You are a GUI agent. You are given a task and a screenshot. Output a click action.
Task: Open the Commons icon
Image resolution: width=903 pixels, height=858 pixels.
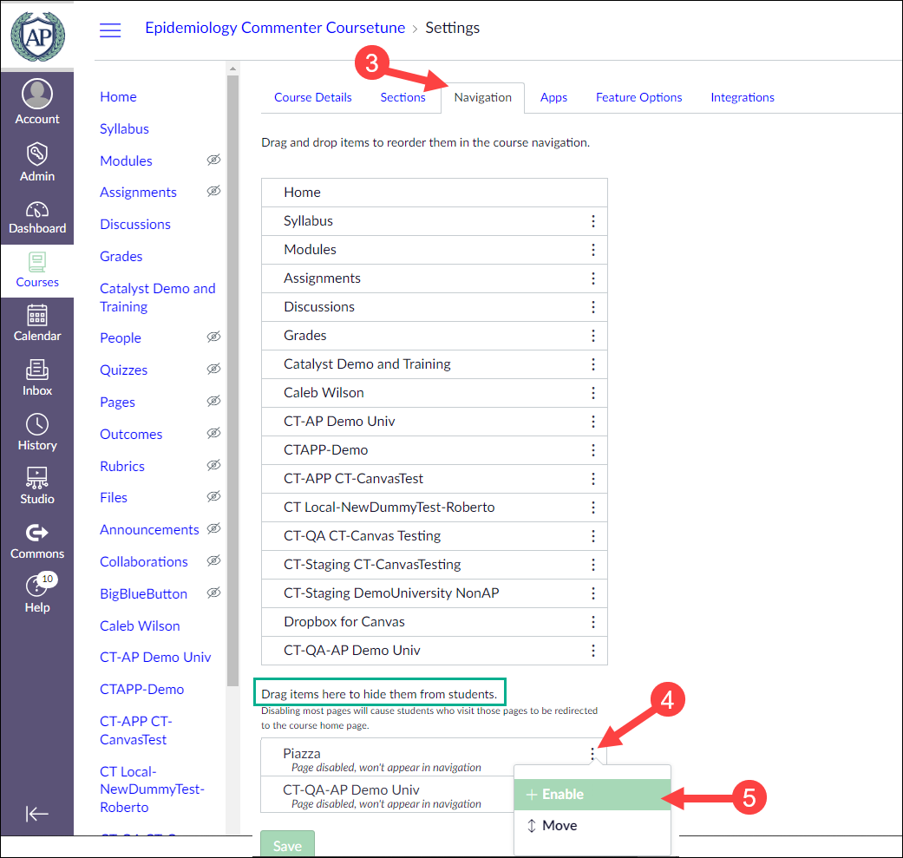point(36,533)
